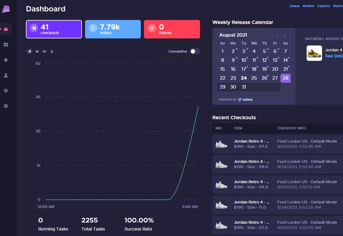343x236 pixels.
Task: Go to next month in calendar
Action: tap(285, 36)
